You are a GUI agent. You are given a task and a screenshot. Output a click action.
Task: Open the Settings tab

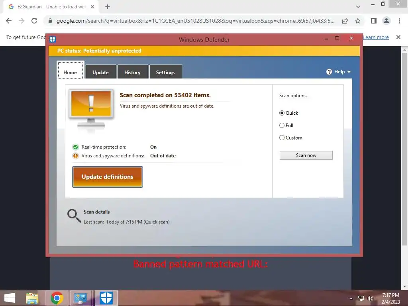point(165,72)
